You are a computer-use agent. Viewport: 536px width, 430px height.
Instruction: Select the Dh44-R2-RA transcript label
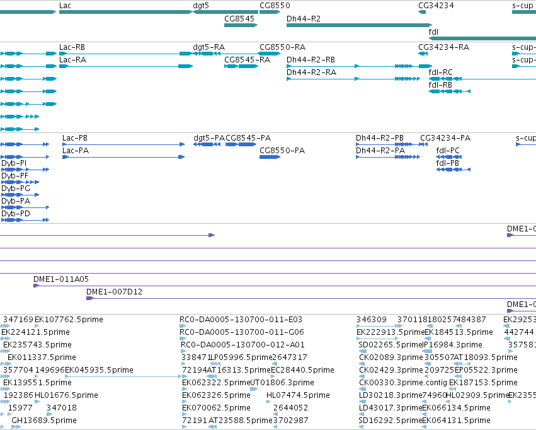coord(311,73)
